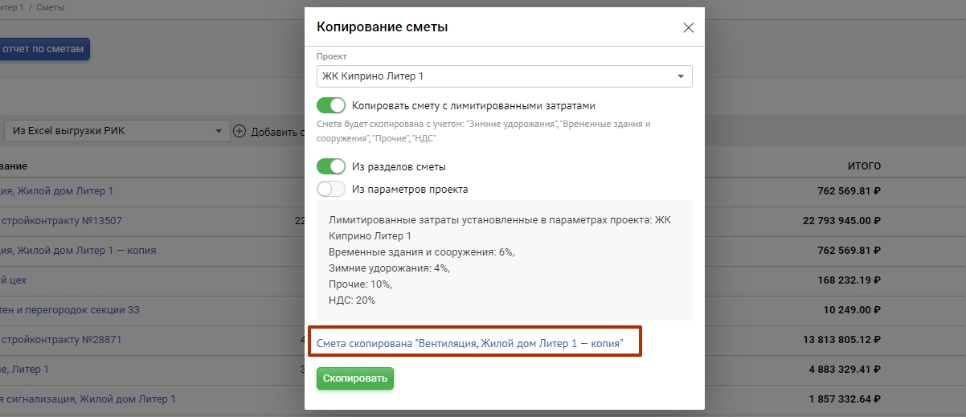Open estimate стройконтракту №13507 row
This screenshot has width=966, height=417.
(x=61, y=220)
